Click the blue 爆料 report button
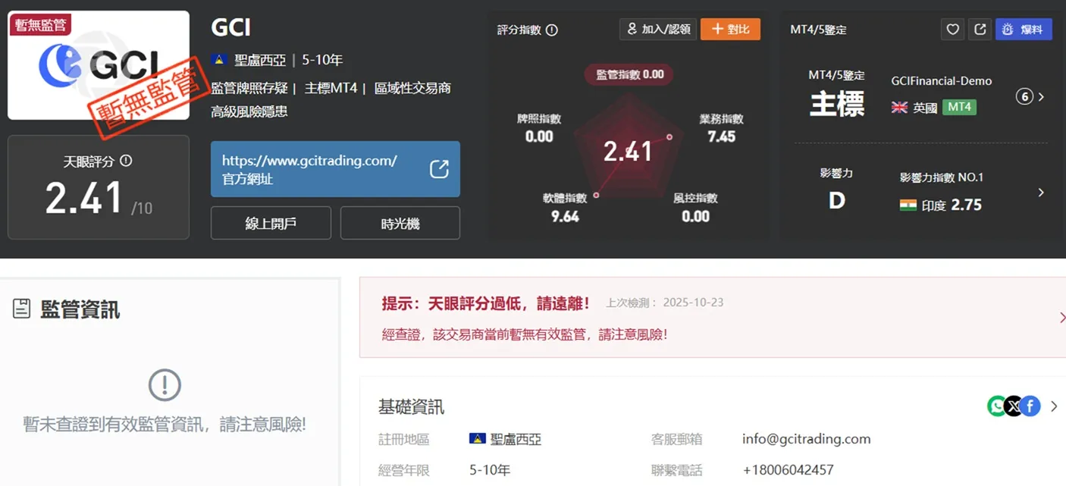 1024,30
